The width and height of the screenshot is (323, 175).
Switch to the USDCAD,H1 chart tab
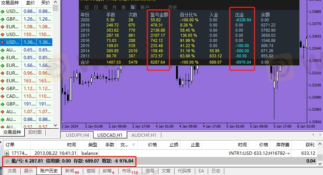[110, 135]
